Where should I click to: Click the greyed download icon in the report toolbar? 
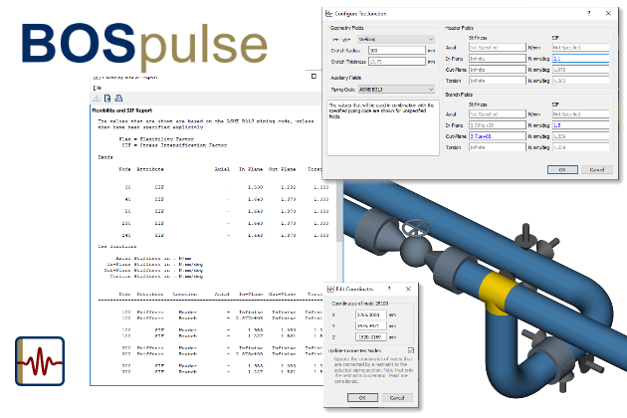pos(97,98)
